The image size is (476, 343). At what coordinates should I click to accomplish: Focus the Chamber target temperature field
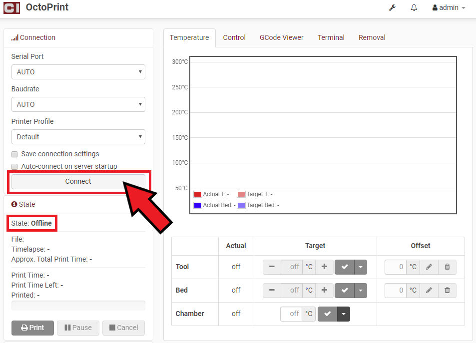[x=291, y=314]
